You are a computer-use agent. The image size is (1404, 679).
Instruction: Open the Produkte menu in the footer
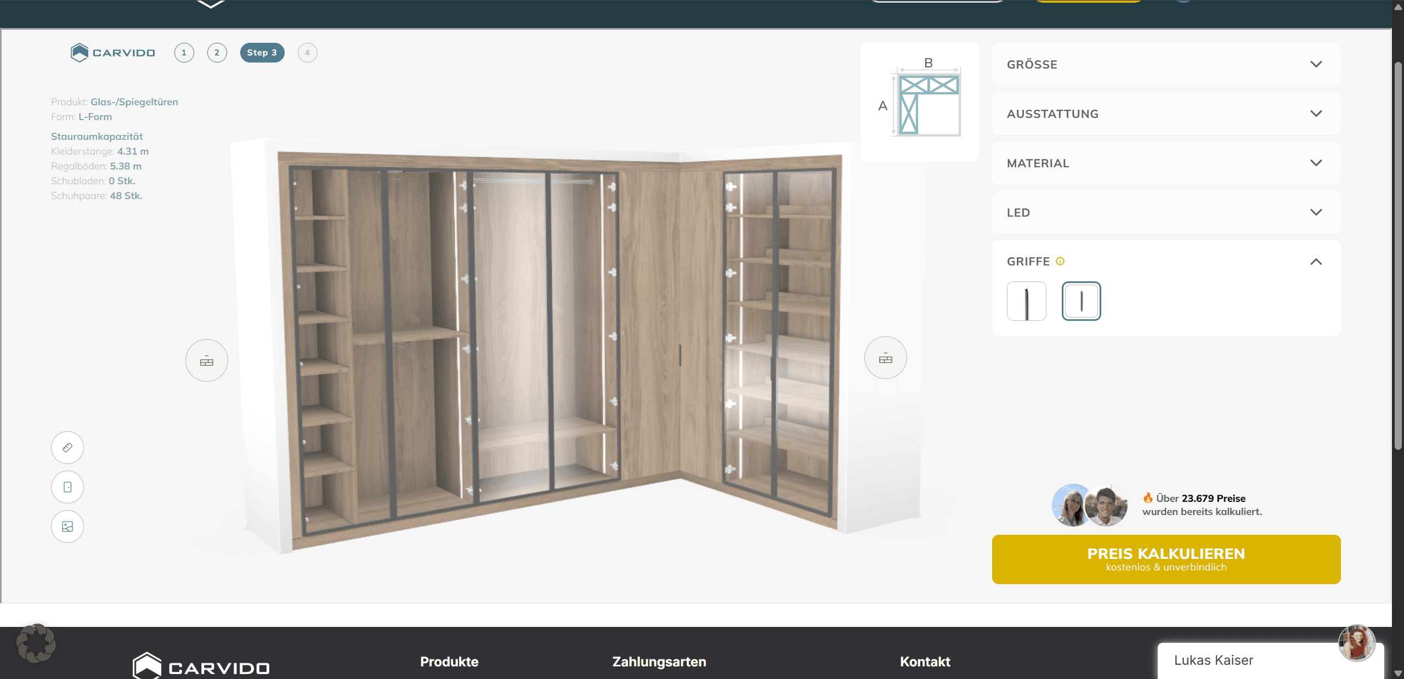click(449, 662)
